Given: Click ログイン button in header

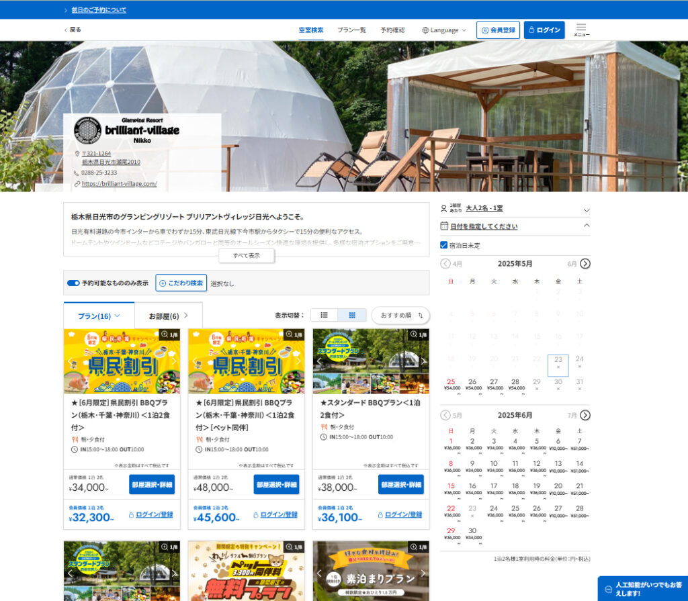Looking at the screenshot, I should click(544, 30).
